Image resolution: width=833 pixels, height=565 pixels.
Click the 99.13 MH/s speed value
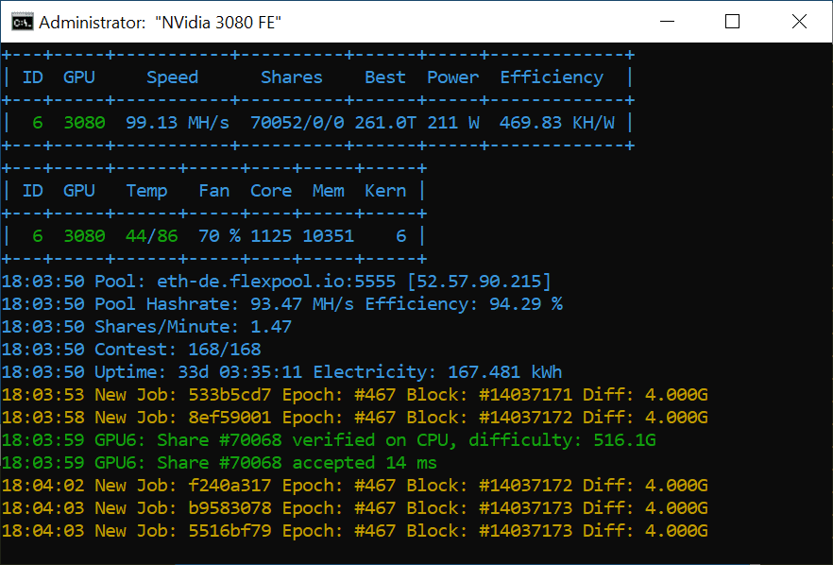coord(172,123)
